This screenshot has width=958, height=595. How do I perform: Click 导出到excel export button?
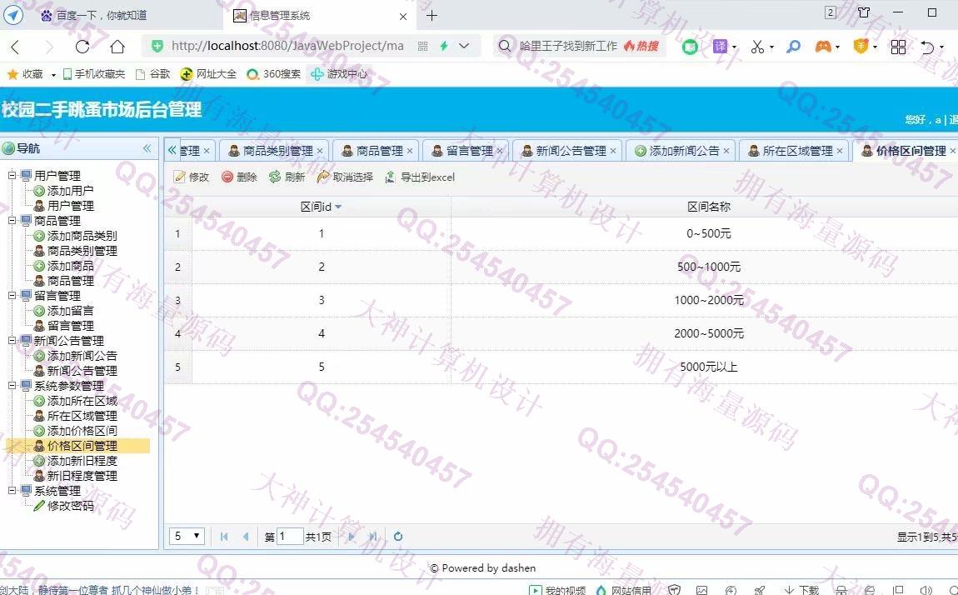click(x=420, y=177)
